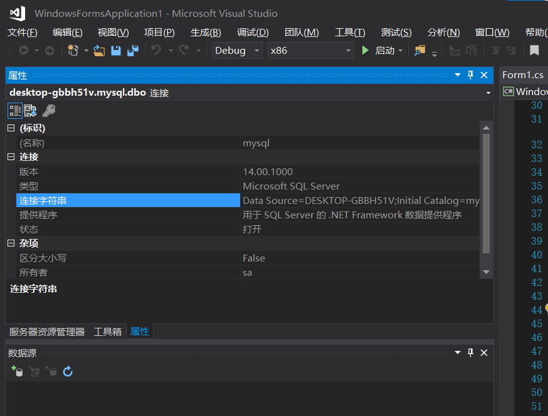Open the Debug configuration dropdown
Screen dimensions: 548x416
237,51
